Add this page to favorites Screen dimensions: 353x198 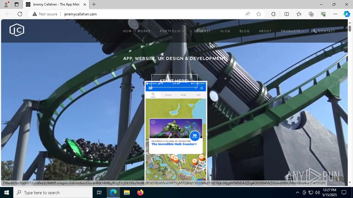[x=259, y=14]
